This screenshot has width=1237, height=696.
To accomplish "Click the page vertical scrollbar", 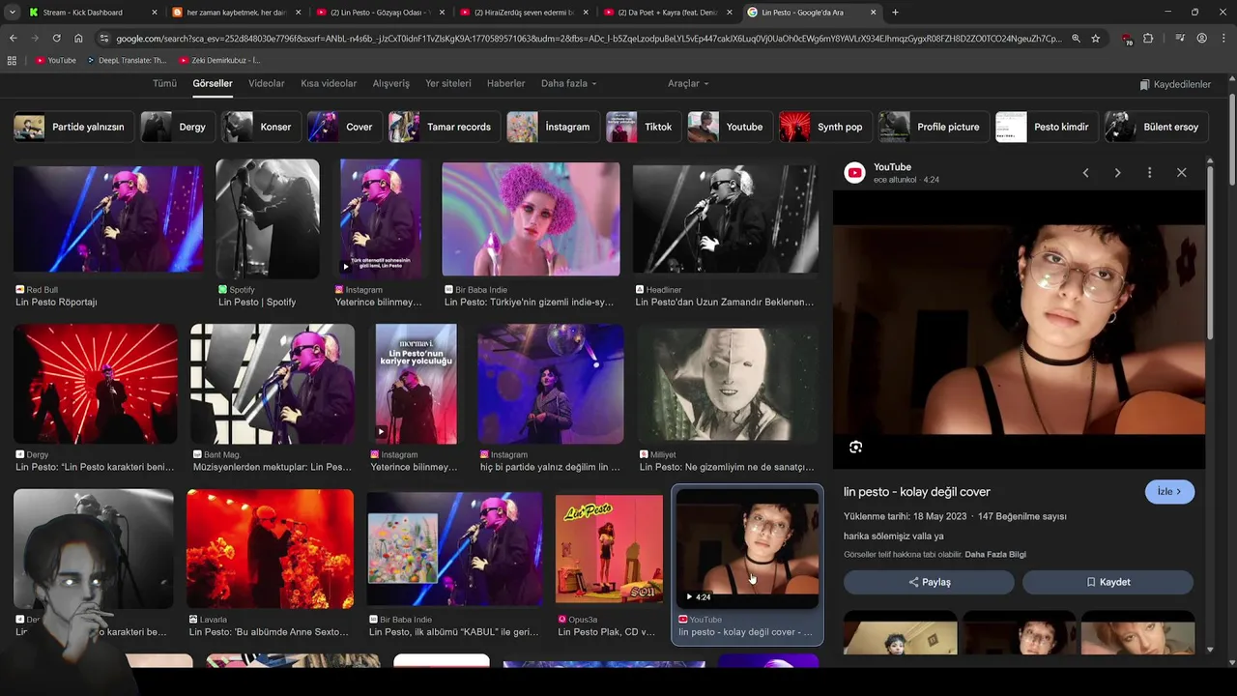I will tap(1232, 140).
